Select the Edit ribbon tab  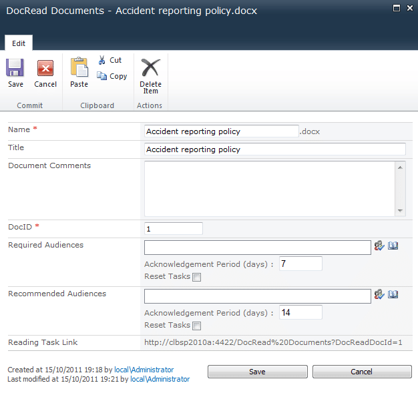(x=19, y=43)
